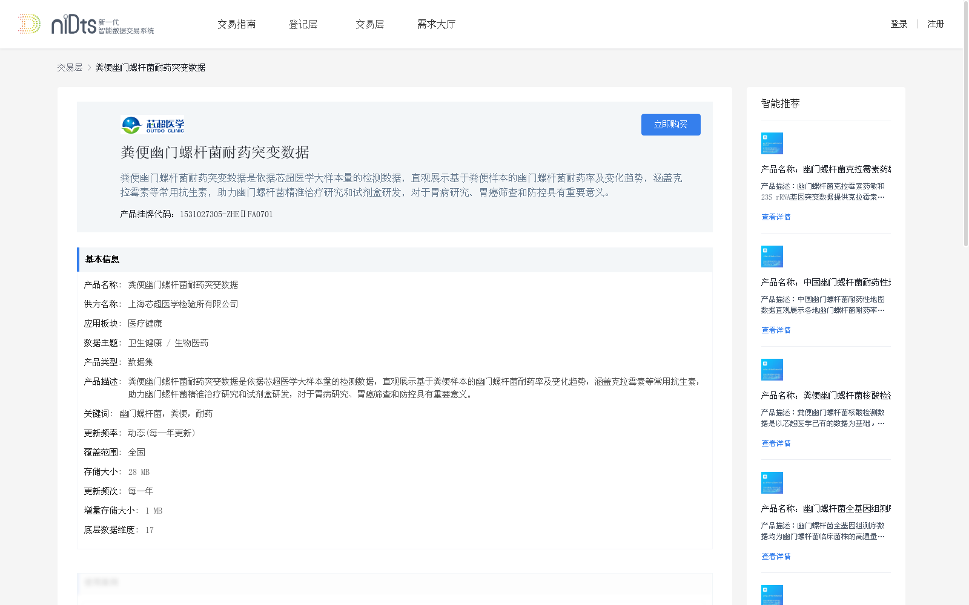Click 查看详情 under 粪便幽门螺杆菌核酸检 product

click(x=776, y=443)
